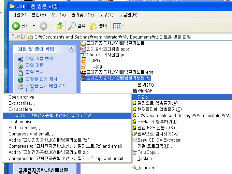This screenshot has height=174, width=232.
Task: Click the email envelope task icon
Action: 20,87
